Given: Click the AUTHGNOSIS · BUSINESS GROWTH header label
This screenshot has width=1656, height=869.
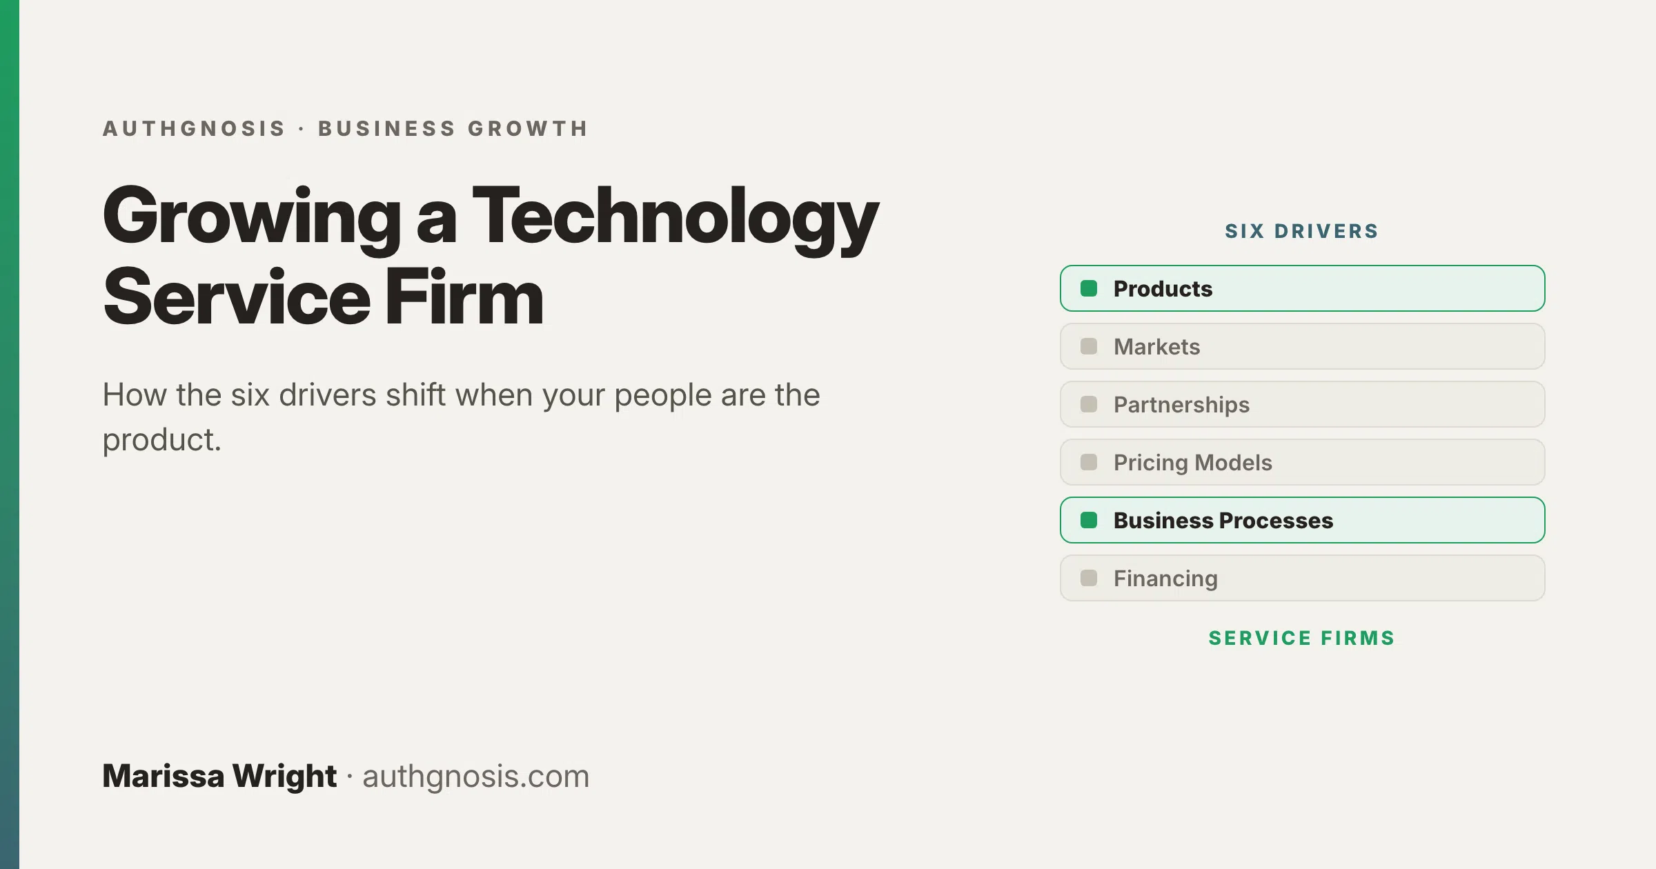Looking at the screenshot, I should [x=346, y=129].
